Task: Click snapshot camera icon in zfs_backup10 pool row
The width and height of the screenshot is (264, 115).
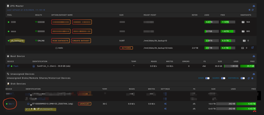Action: (x=244, y=41)
